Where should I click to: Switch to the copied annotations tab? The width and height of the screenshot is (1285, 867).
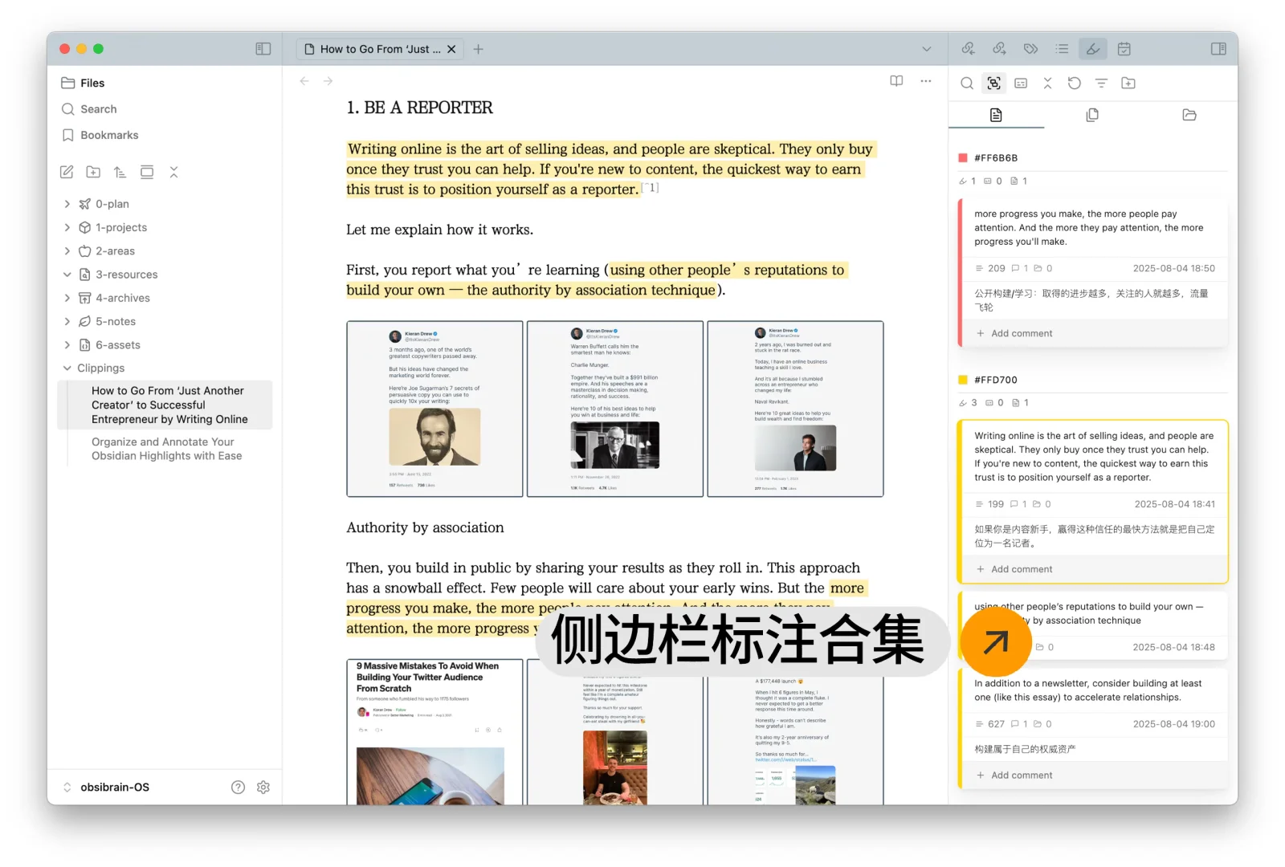point(1092,115)
